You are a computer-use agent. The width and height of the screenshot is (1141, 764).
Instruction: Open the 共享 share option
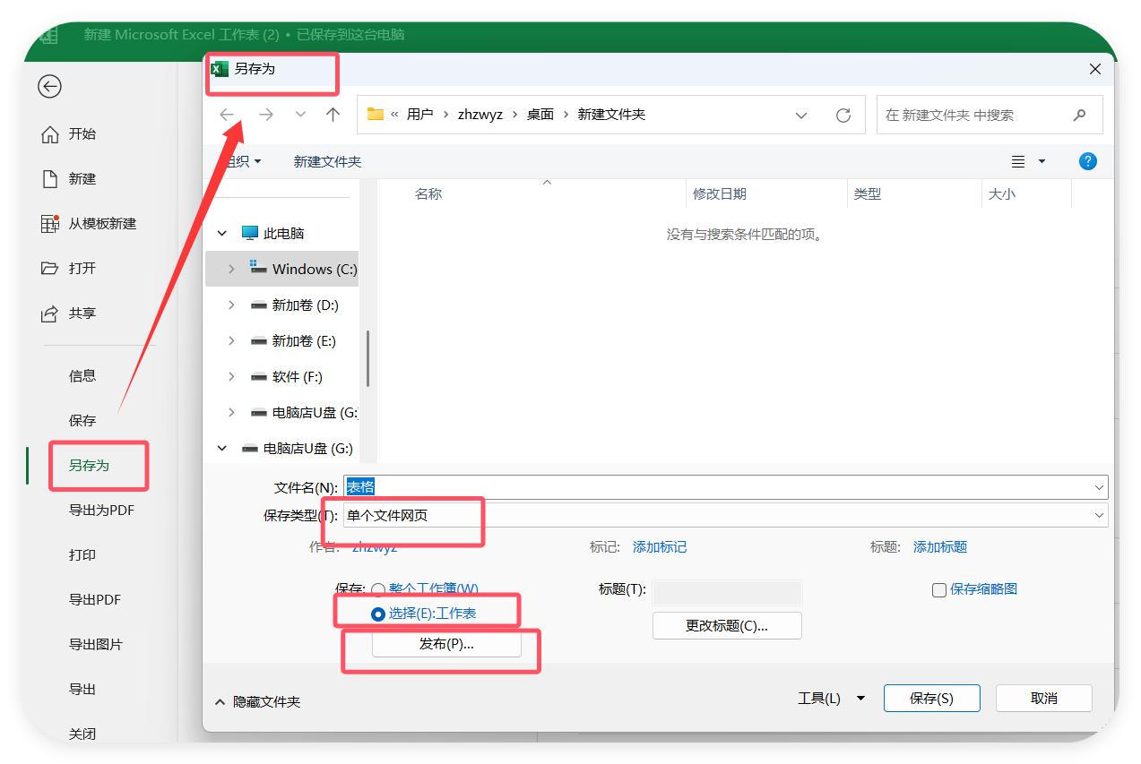[82, 313]
